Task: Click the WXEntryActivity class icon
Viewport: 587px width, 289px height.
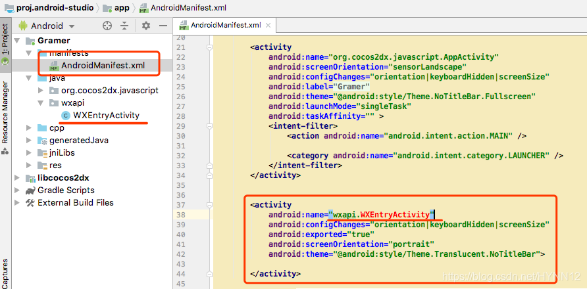Action: pos(66,116)
